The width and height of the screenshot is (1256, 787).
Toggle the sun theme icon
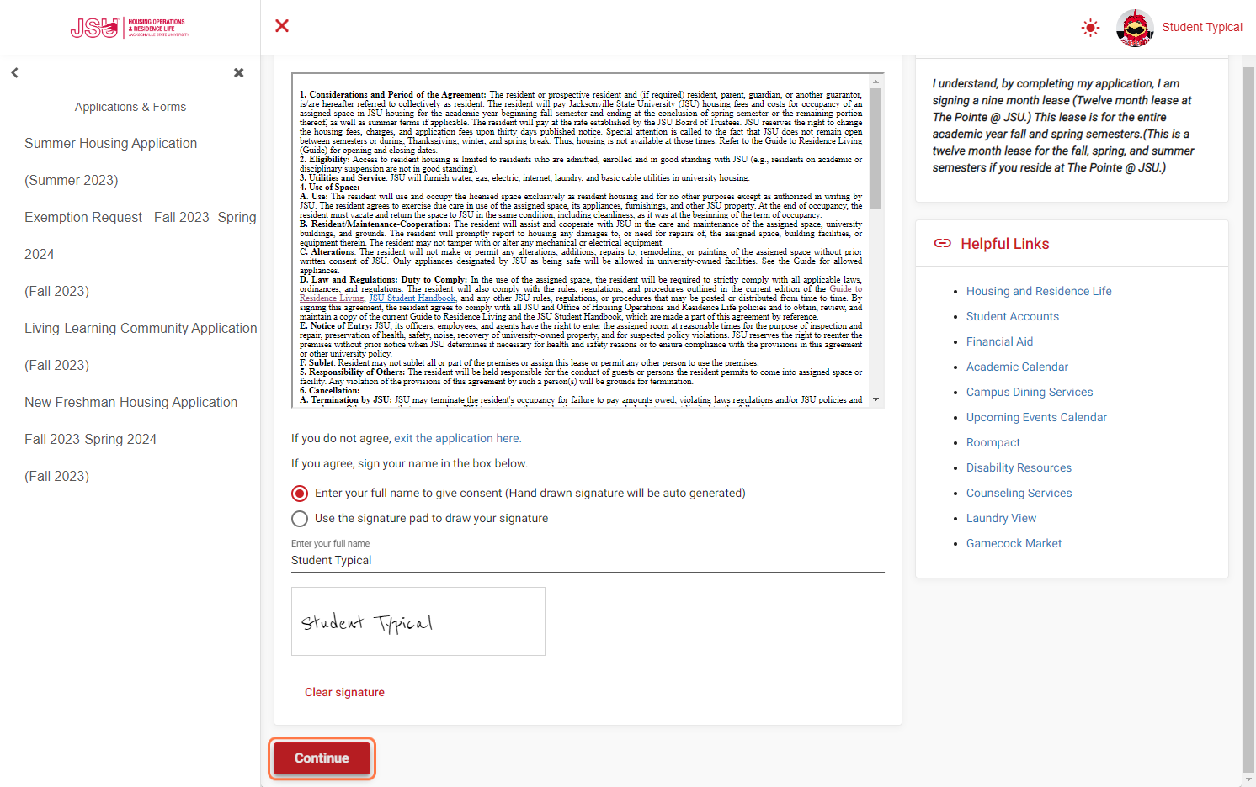[x=1090, y=28]
